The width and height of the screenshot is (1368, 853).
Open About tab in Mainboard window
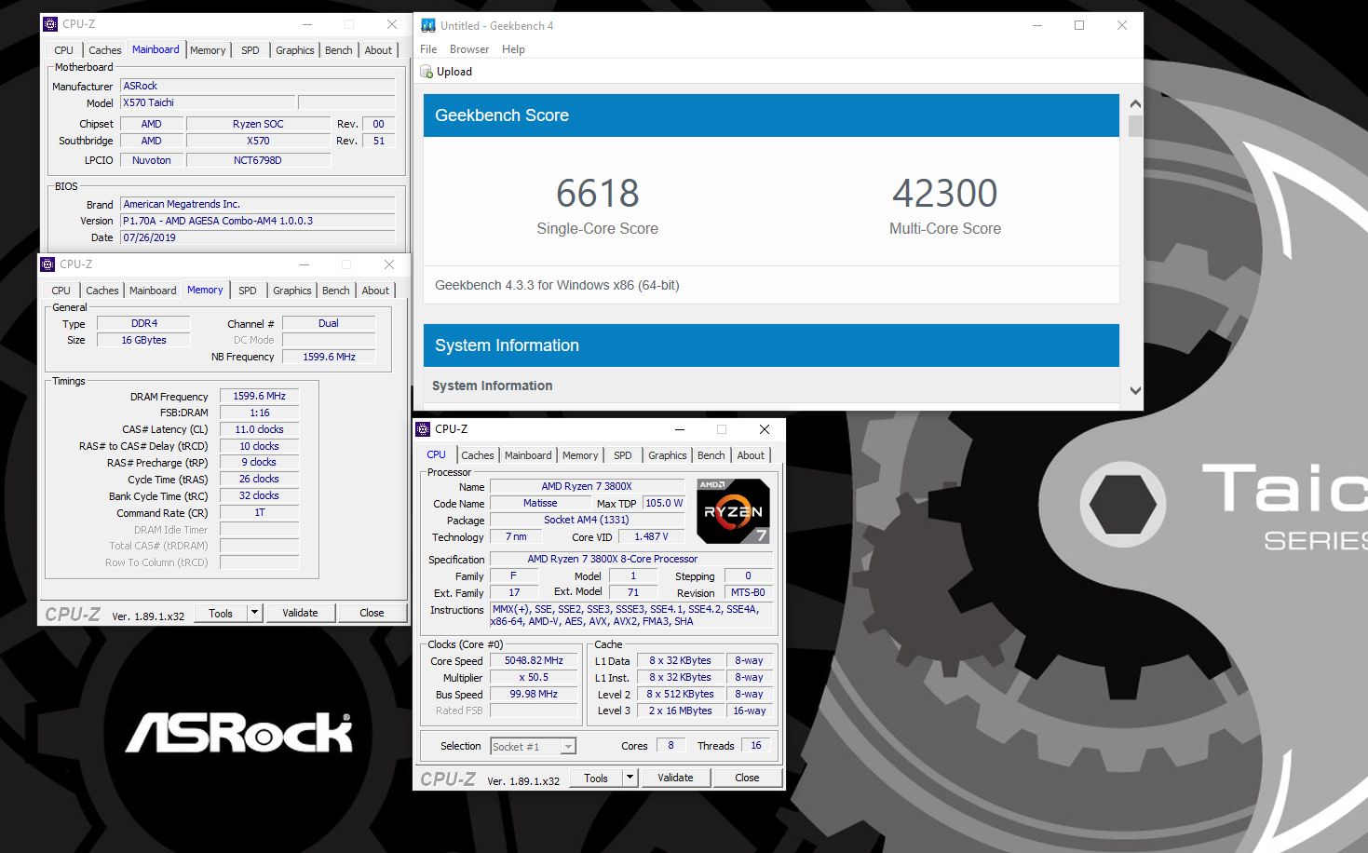(378, 50)
